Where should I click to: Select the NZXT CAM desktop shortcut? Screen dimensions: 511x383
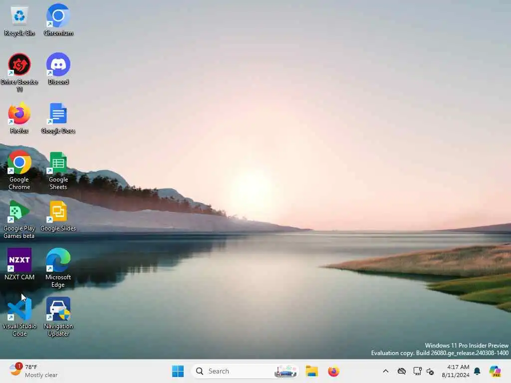click(19, 264)
